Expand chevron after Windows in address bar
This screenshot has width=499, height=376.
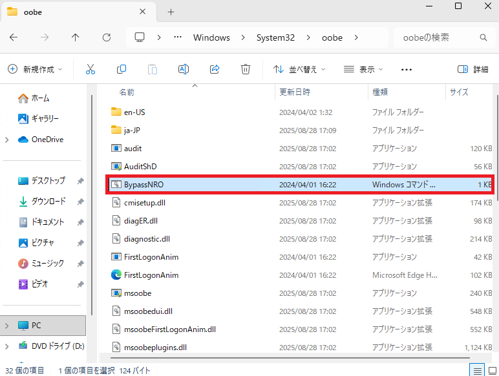click(243, 37)
